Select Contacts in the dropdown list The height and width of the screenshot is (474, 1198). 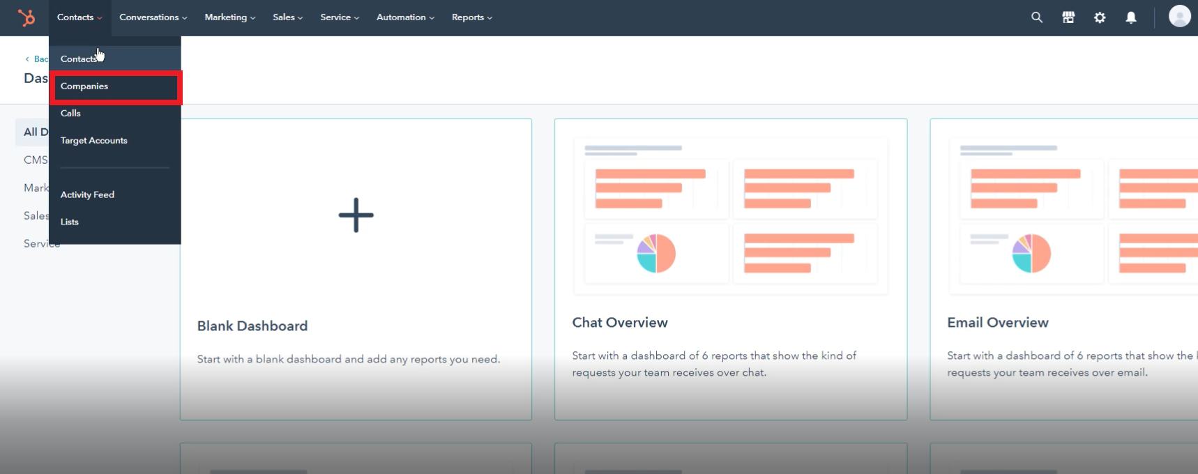click(x=115, y=59)
